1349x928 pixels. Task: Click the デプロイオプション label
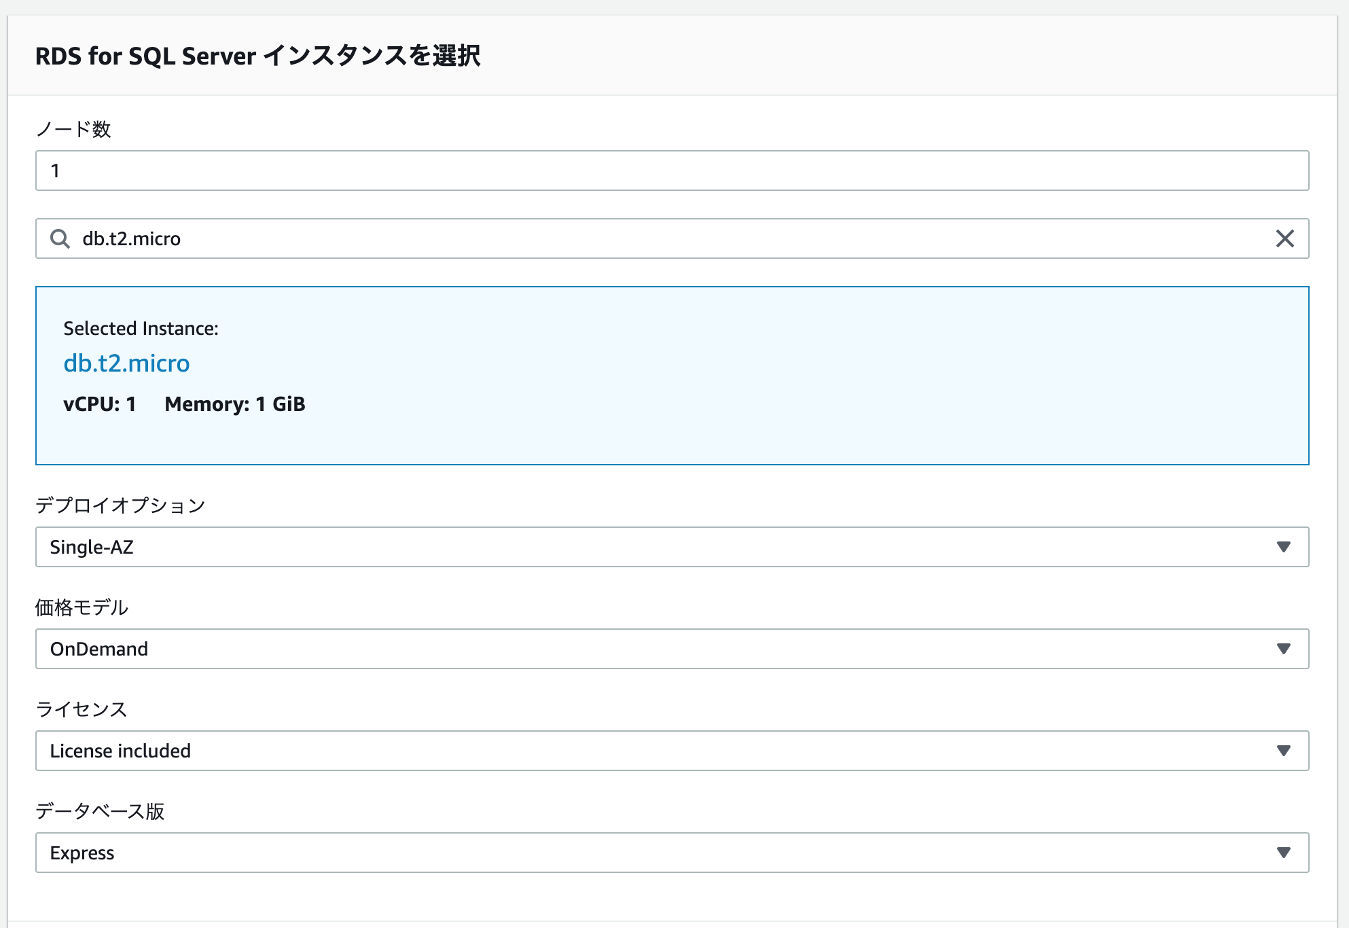120,505
